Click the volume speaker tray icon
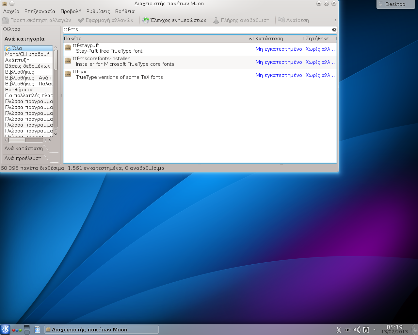Image resolution: width=418 pixels, height=335 pixels. point(357,330)
